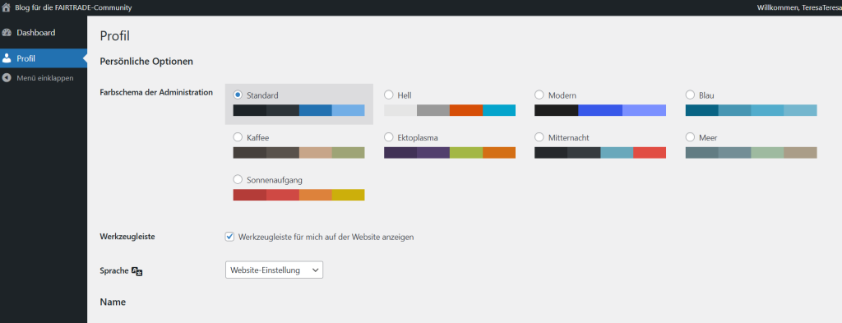Click the Profil user icon in sidebar
This screenshot has height=323, width=842.
(7, 58)
